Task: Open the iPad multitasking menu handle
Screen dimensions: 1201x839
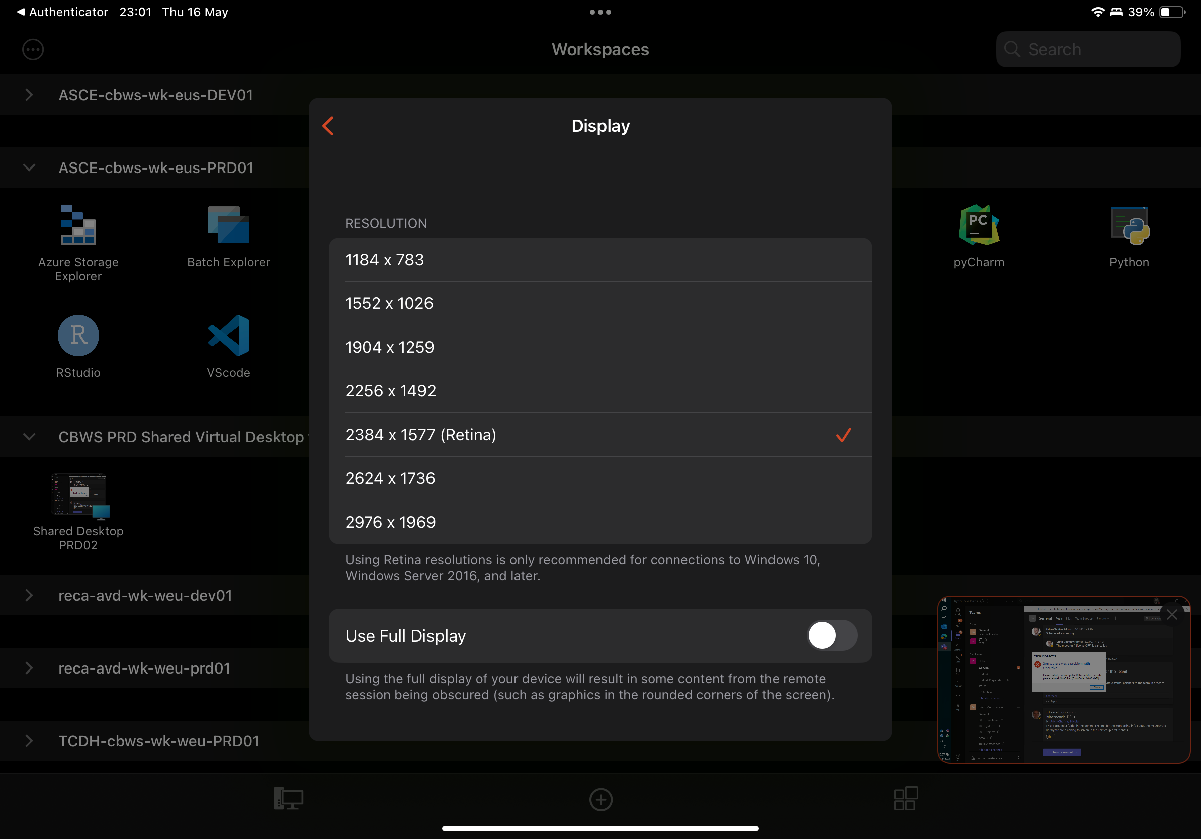Action: point(600,12)
